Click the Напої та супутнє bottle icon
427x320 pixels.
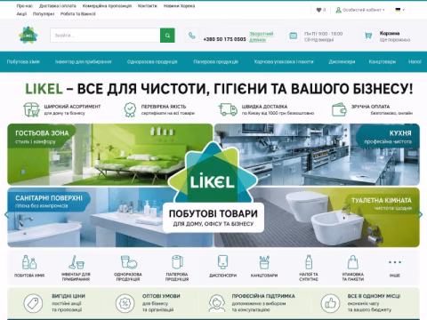[x=309, y=262]
